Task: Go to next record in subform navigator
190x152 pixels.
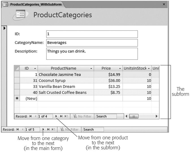Action: coord(56,116)
